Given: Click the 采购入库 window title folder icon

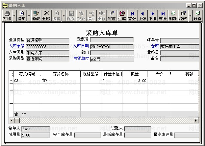Looking at the screenshot, I should [5, 6].
